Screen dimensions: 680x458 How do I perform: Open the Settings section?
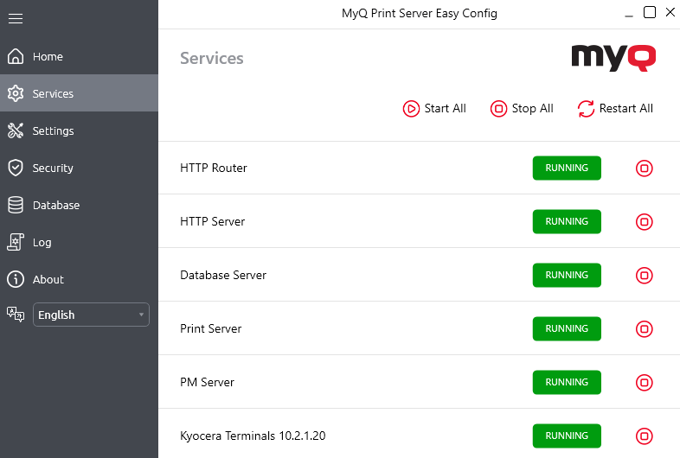(53, 131)
